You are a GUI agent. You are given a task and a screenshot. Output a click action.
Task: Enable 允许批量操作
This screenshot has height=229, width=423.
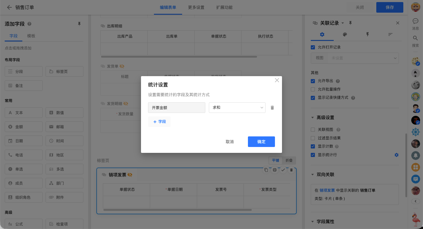(x=313, y=89)
